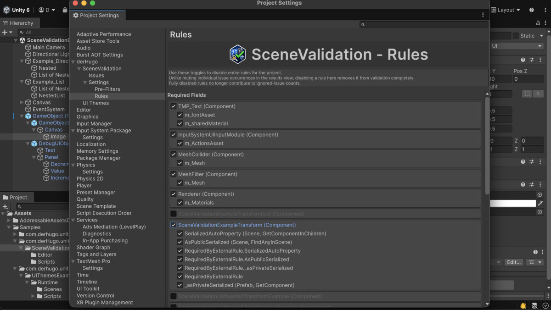551x310 pixels.
Task: Collapse the SceneValidation settings node
Action: [x=79, y=68]
